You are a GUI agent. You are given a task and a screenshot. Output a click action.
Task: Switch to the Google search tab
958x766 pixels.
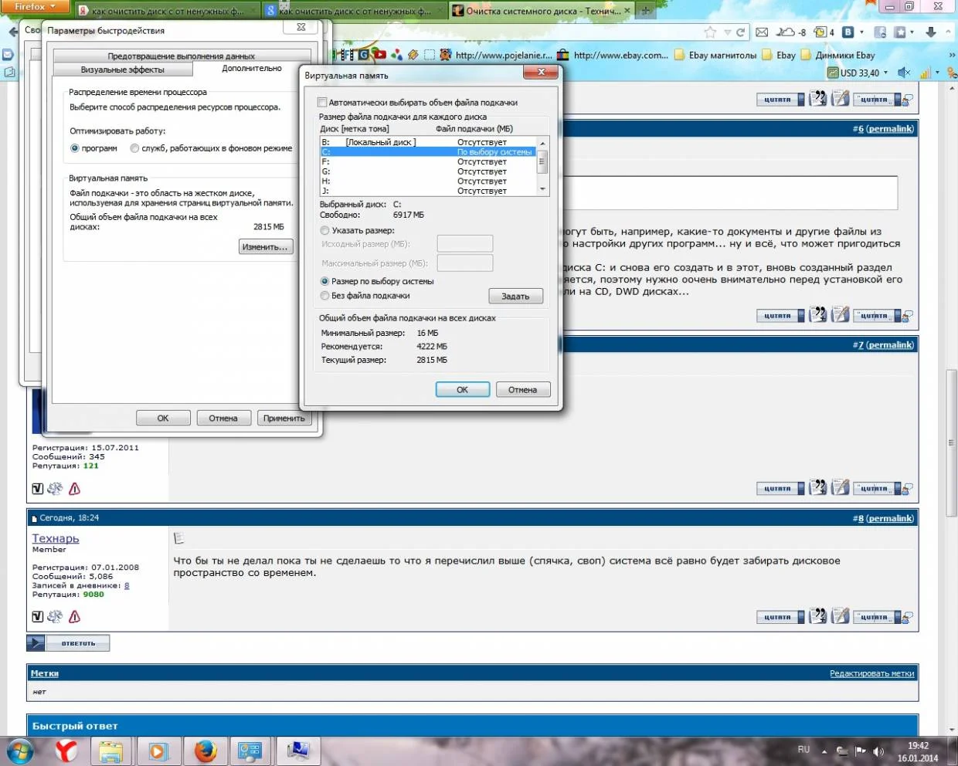355,11
